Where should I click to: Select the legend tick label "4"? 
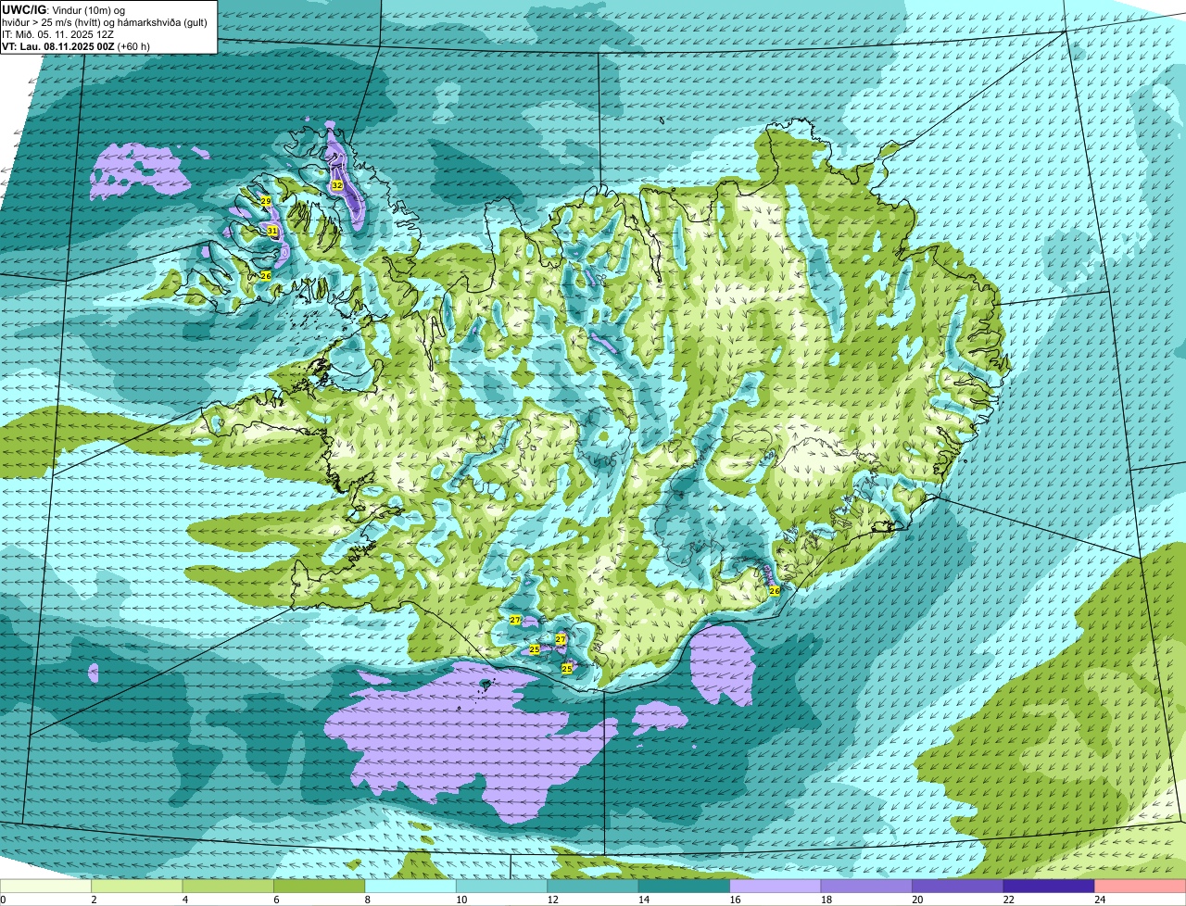183,900
